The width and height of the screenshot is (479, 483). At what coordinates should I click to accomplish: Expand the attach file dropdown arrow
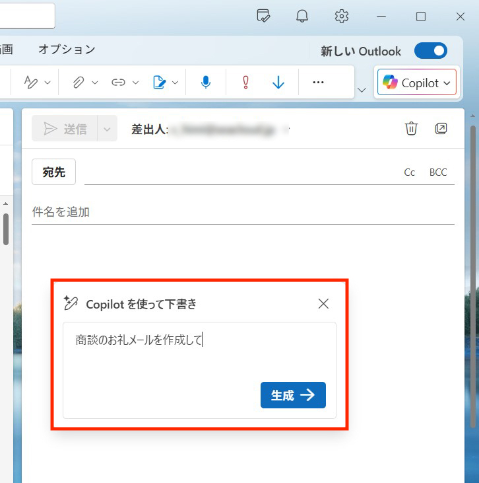pos(95,83)
